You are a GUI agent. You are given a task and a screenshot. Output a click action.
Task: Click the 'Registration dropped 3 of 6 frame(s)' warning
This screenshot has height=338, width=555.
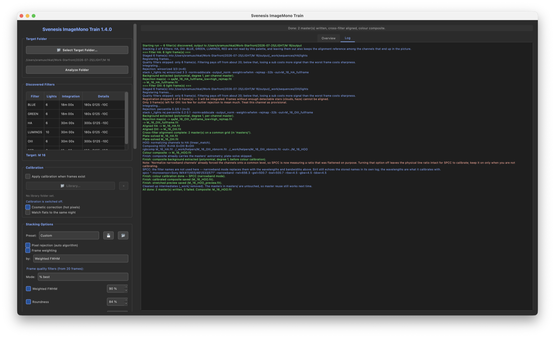[236, 99]
